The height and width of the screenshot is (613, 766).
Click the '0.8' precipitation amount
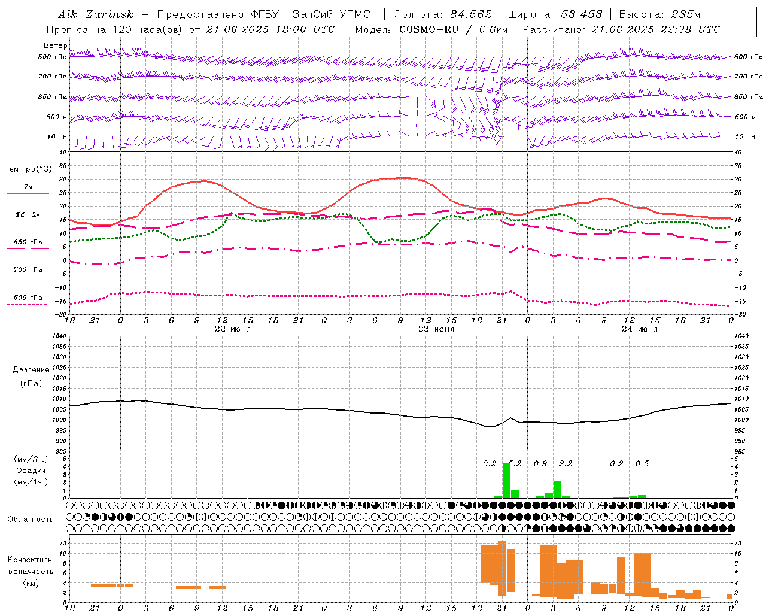pyautogui.click(x=540, y=463)
